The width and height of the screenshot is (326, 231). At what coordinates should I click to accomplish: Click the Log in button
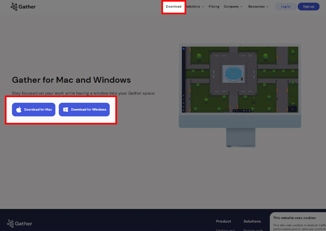click(286, 7)
